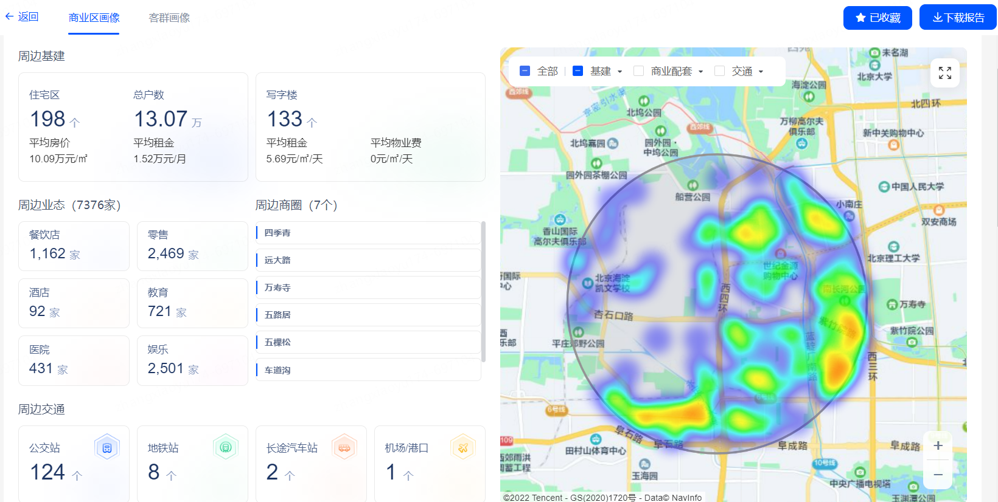998x502 pixels.
Task: Click the 下载报告 download button
Action: [x=958, y=18]
